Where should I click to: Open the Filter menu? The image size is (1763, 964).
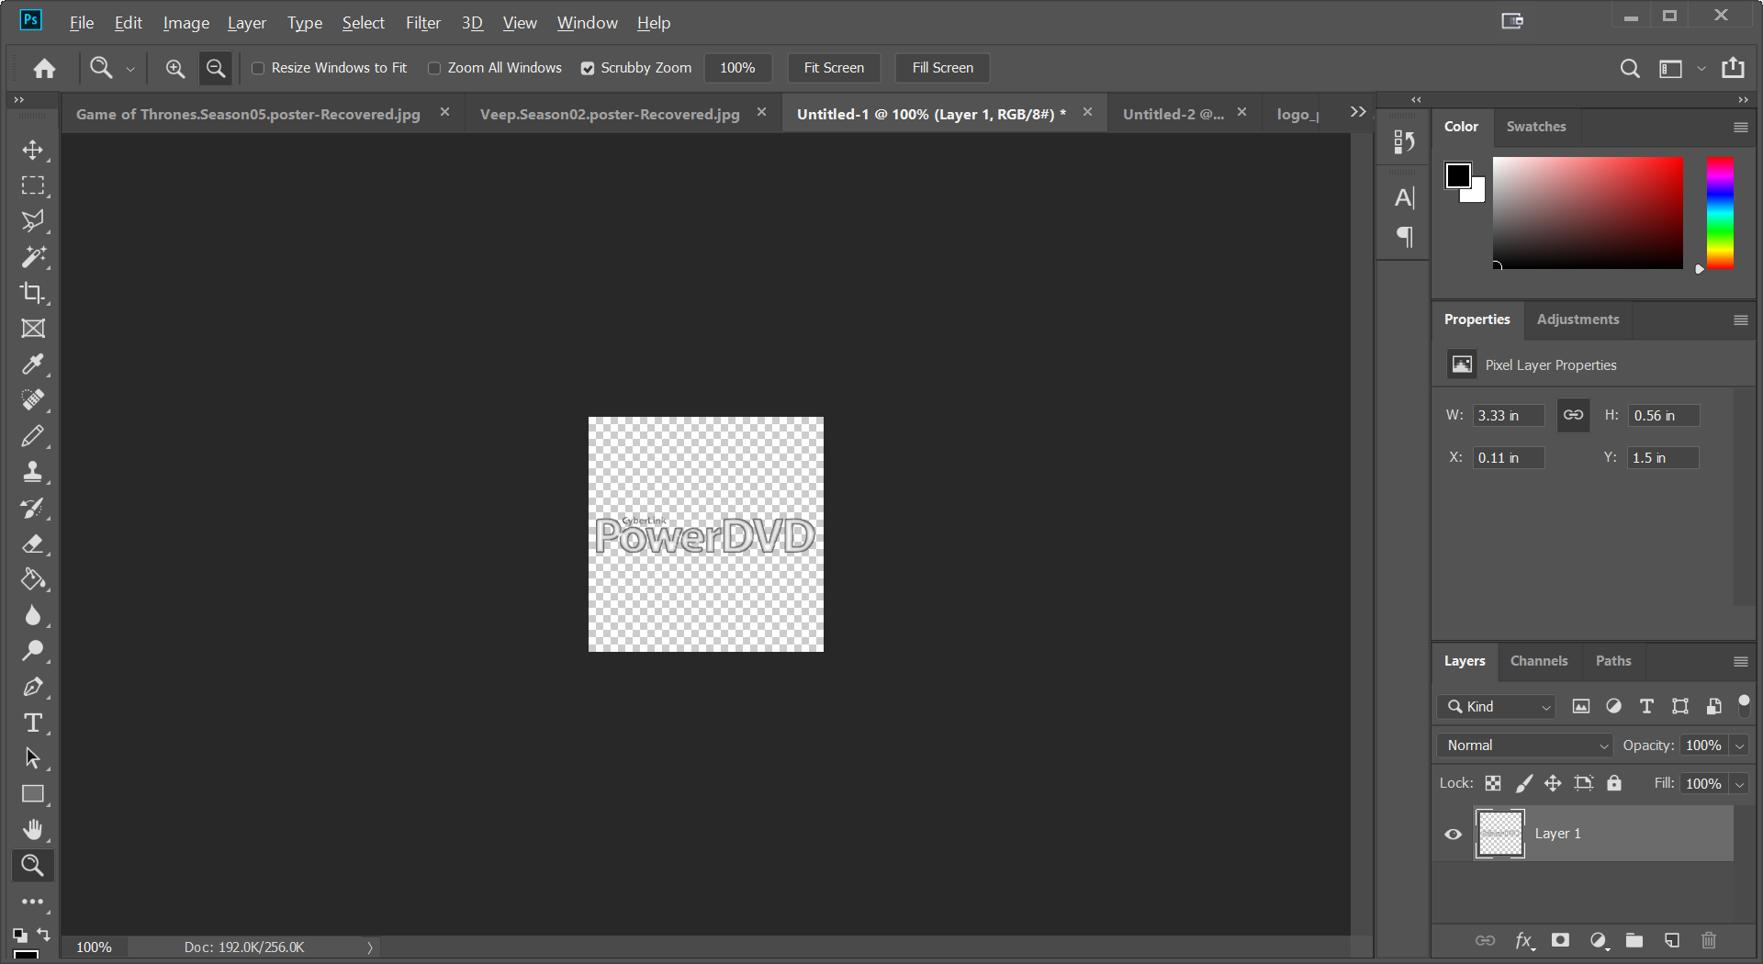tap(423, 23)
